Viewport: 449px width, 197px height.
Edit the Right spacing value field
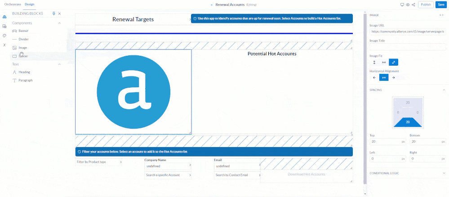[428, 159]
